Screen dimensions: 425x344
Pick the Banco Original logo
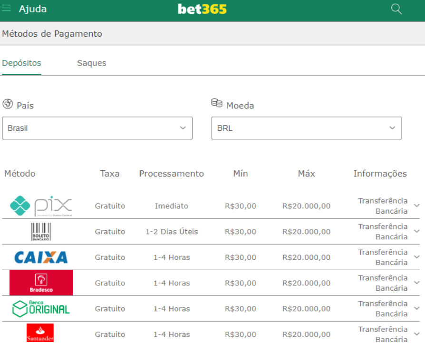[x=41, y=308]
